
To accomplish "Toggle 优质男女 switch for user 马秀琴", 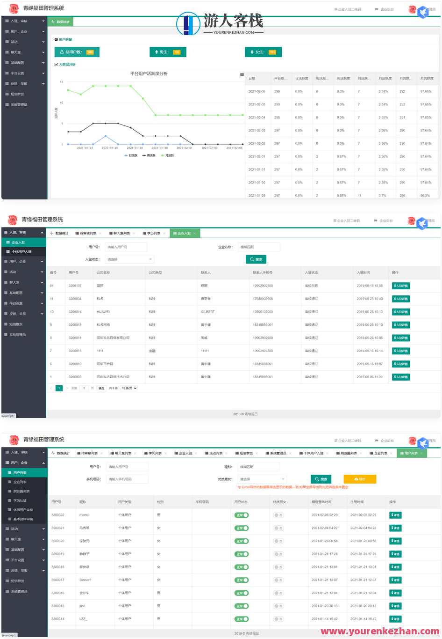I will coord(278,528).
